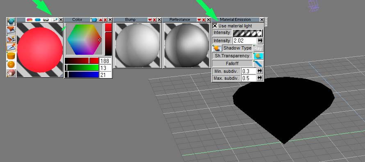Click the plain orange sphere tool icon
The image size is (365, 162).
[x=11, y=64]
